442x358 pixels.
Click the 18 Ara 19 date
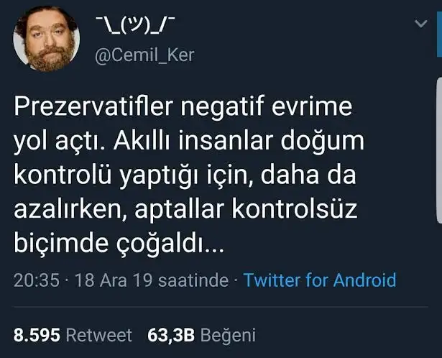pyautogui.click(x=114, y=280)
